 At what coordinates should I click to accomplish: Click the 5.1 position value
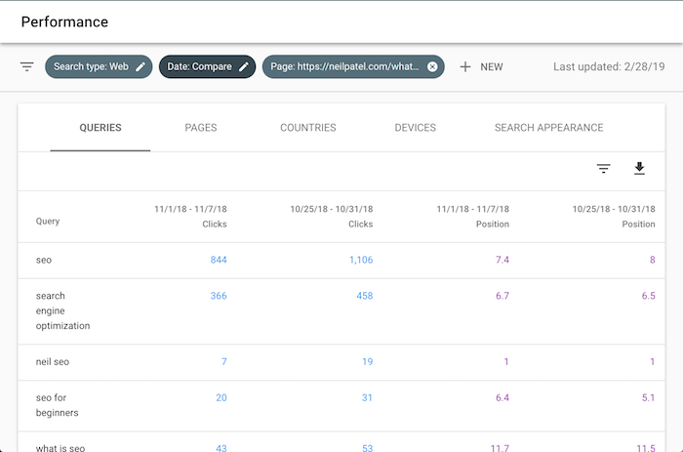tap(648, 398)
